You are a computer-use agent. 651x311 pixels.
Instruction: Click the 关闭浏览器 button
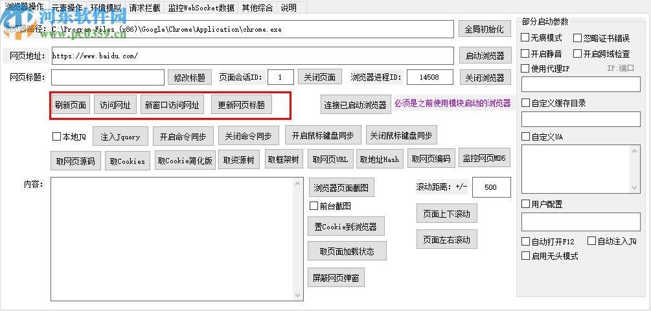(x=485, y=77)
